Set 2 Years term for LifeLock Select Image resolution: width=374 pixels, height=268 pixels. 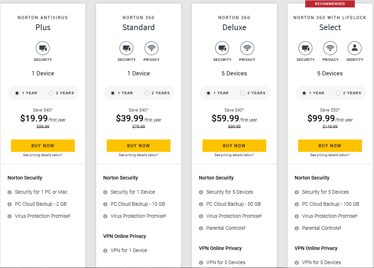click(x=338, y=93)
